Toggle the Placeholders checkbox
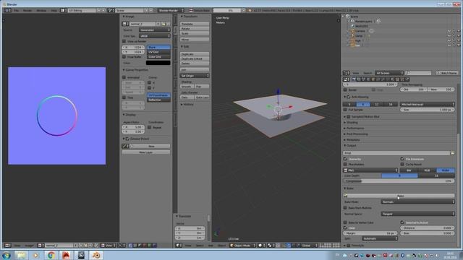Viewport: 463px width, 260px height. point(345,164)
